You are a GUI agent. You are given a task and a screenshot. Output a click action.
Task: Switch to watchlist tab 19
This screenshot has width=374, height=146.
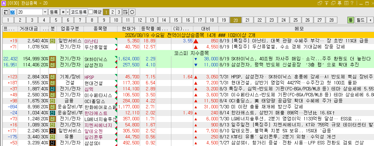click(224, 20)
